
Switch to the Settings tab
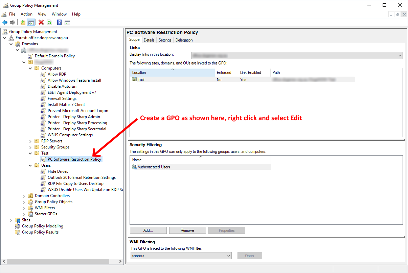point(165,40)
